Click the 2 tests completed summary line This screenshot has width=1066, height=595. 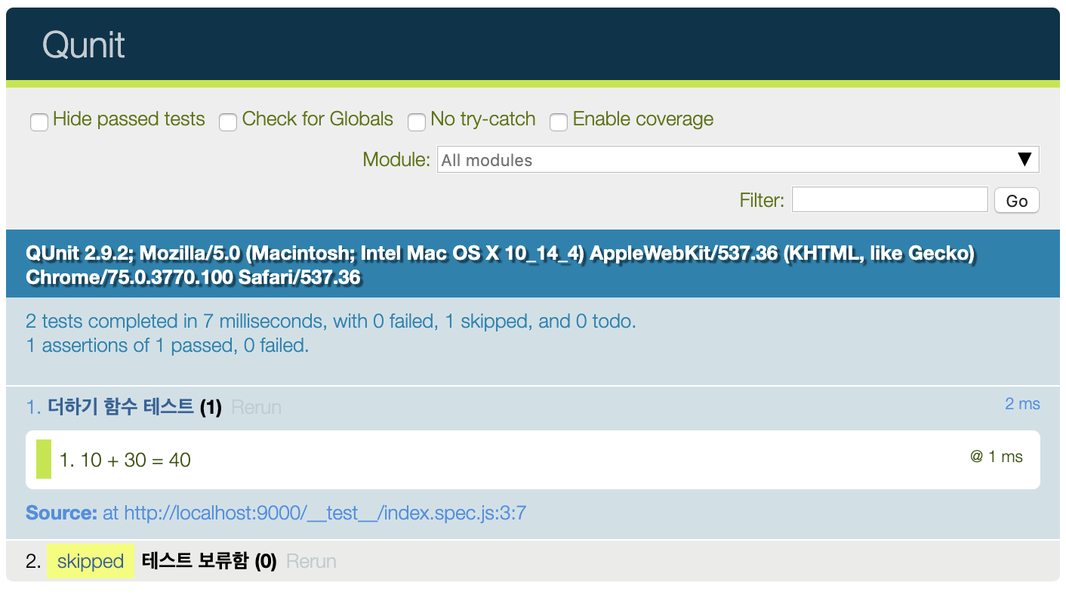click(x=331, y=321)
